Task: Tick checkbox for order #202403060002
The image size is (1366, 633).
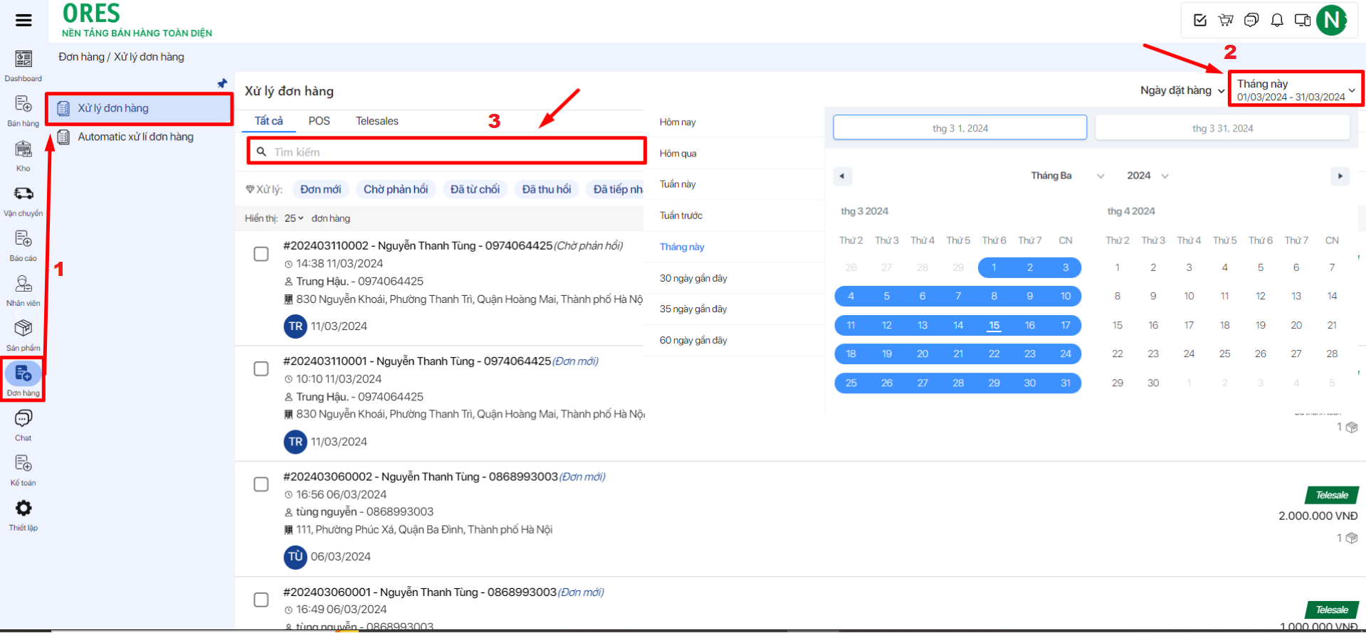Action: 261,484
